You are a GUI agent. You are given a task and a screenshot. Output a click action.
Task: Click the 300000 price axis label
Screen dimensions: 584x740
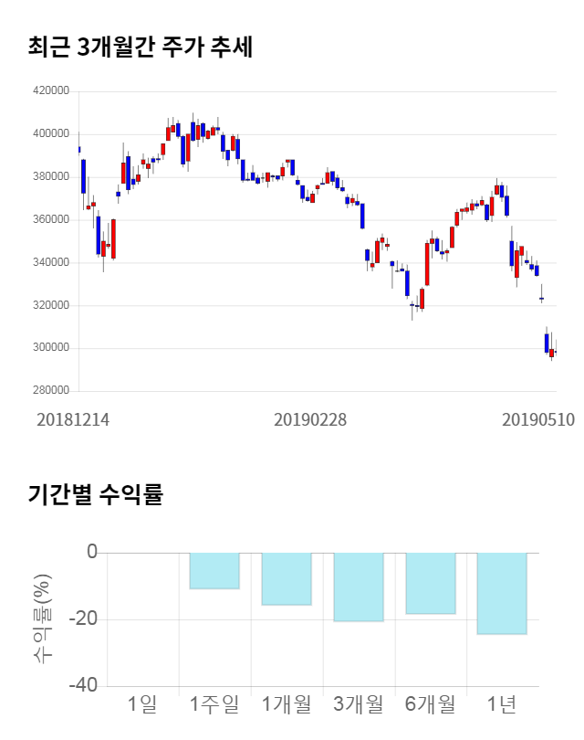(51, 349)
